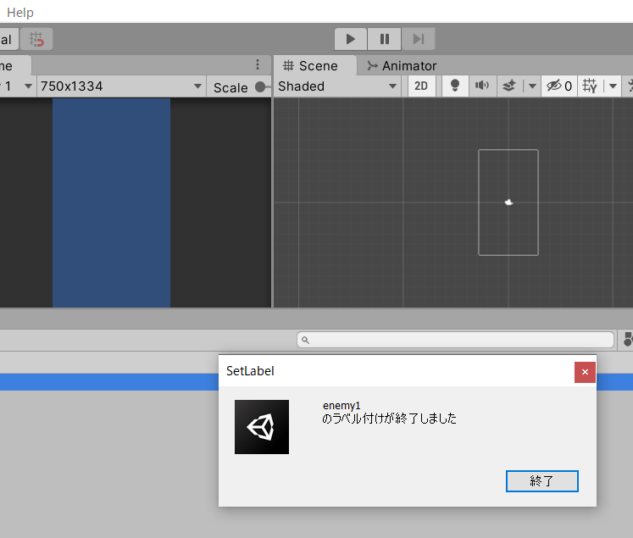This screenshot has width=633, height=538.
Task: Click the Scale label in Game view
Action: click(230, 87)
